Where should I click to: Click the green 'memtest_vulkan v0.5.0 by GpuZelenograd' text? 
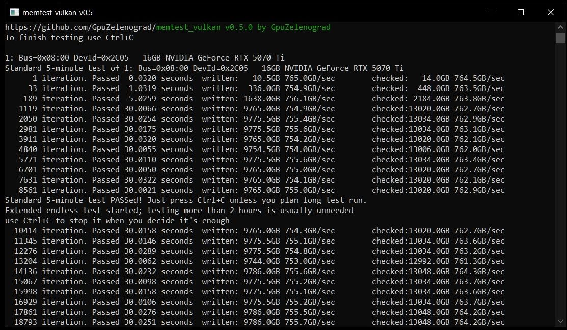point(244,27)
